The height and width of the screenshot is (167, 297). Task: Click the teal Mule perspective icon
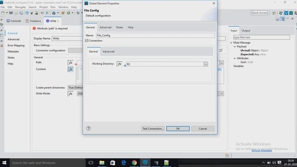coord(291,13)
